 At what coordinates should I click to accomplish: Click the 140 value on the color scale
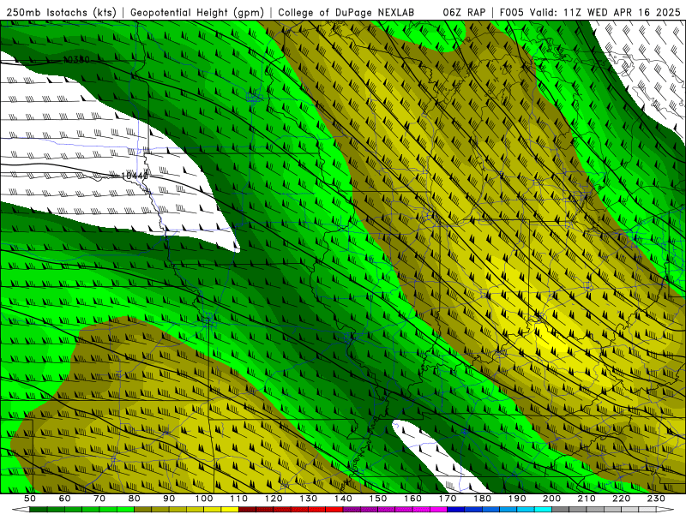343,499
